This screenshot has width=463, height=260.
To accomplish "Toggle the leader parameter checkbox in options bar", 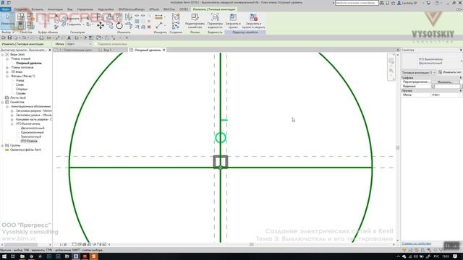I will click(95, 44).
